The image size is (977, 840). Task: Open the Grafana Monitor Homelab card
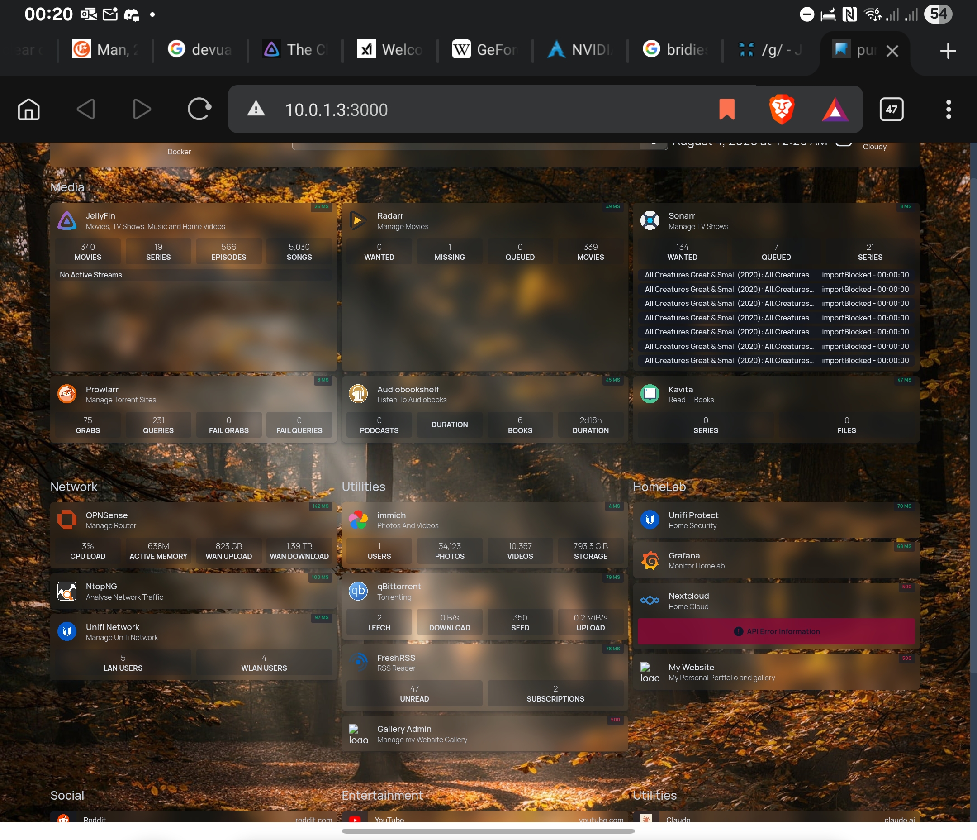[x=776, y=560]
